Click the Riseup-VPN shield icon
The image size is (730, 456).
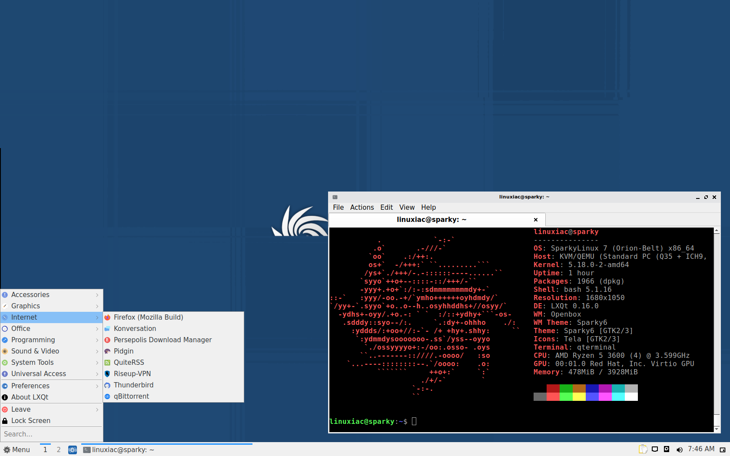point(107,374)
